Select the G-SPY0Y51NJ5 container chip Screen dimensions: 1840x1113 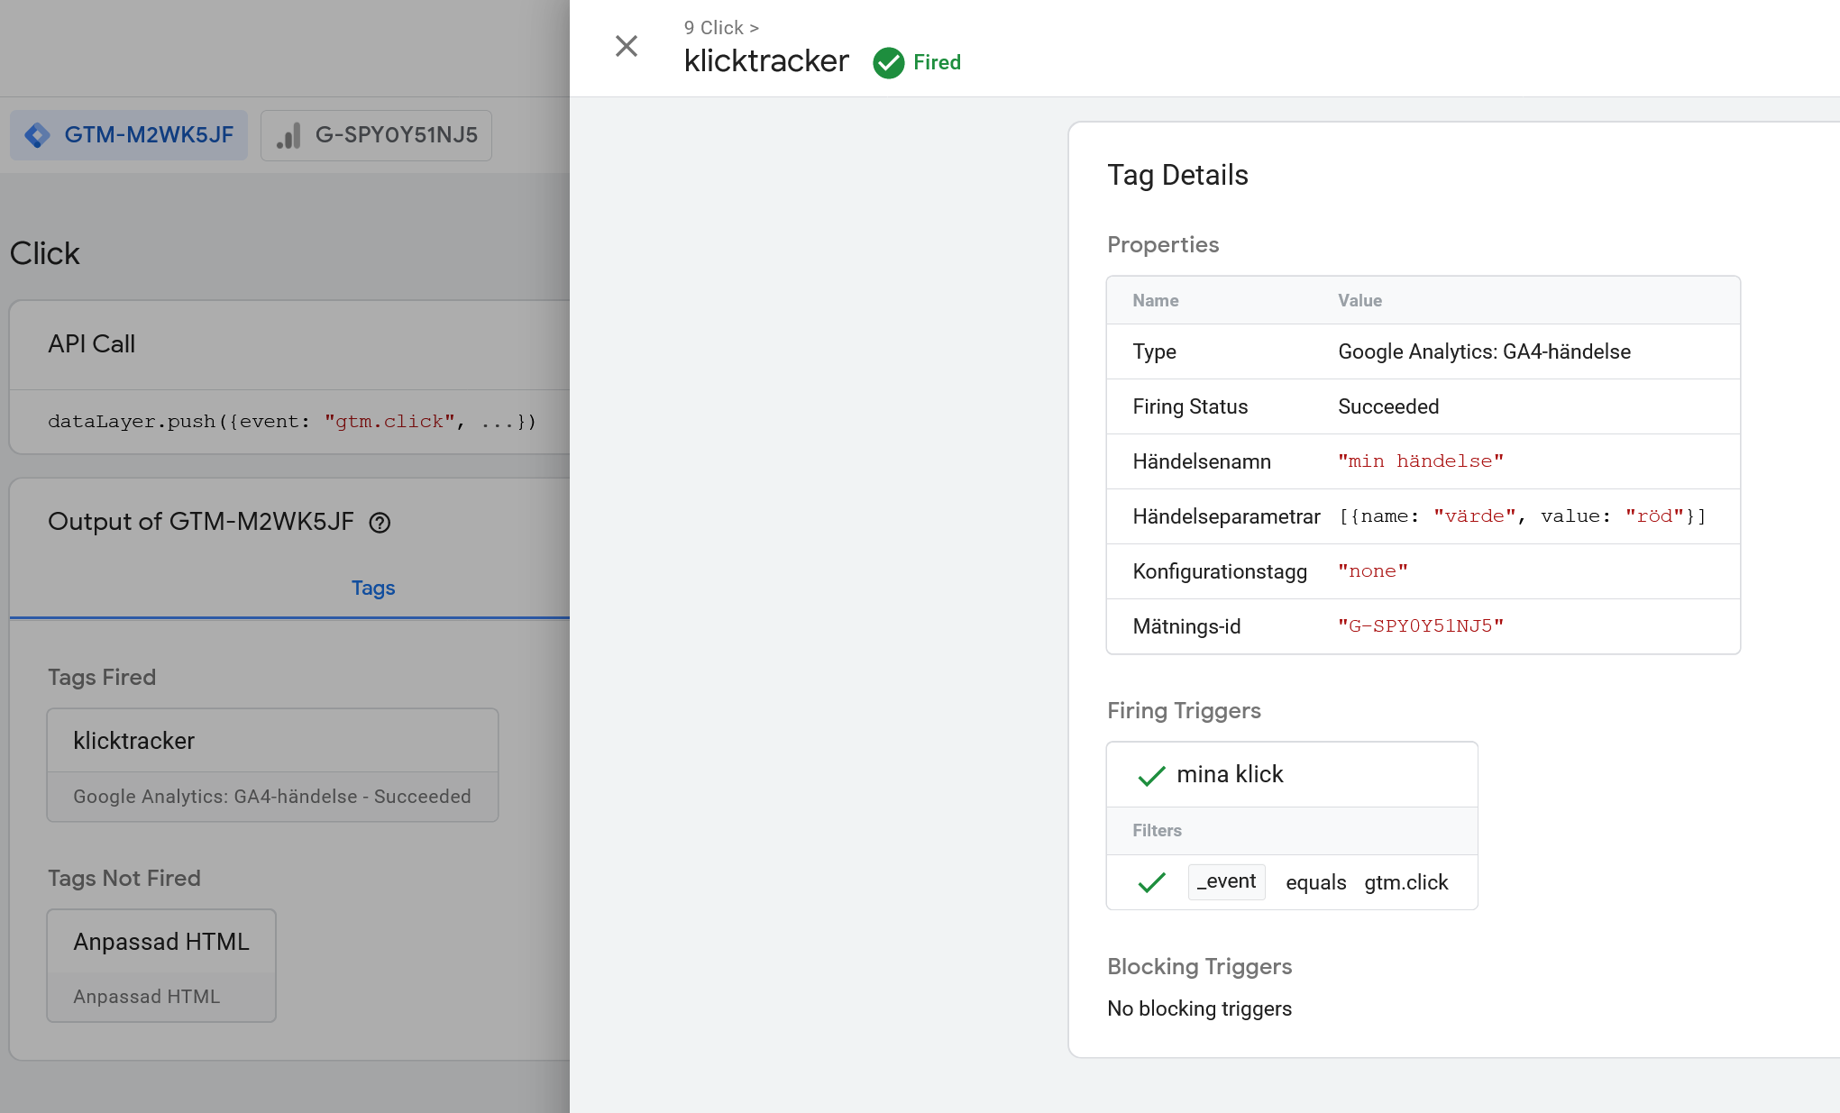click(x=376, y=135)
